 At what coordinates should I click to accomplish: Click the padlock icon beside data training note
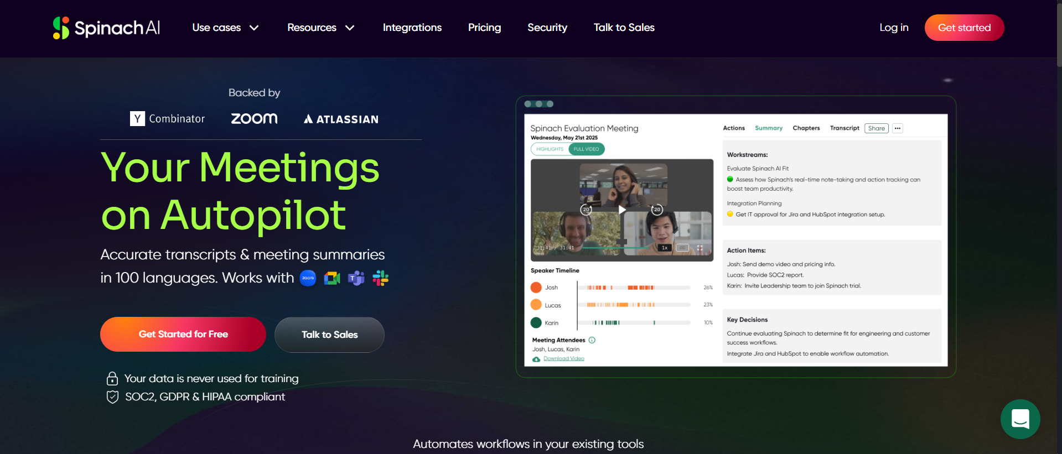(112, 378)
